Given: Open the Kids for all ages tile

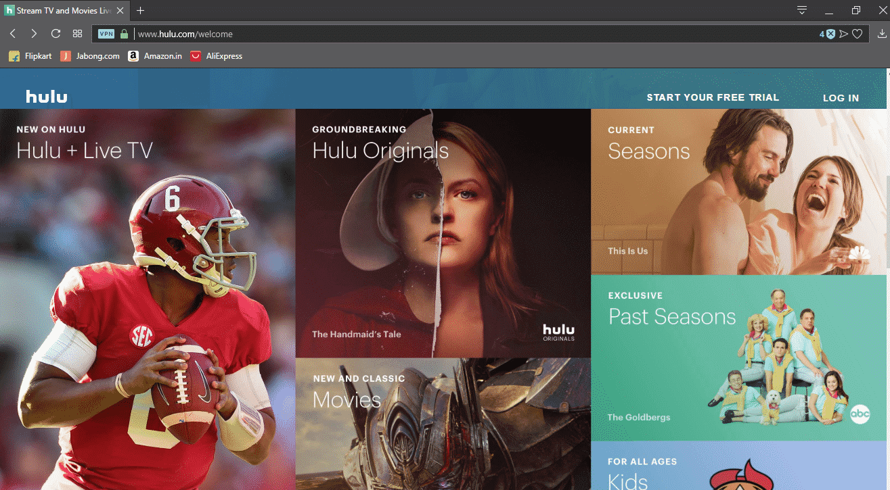Looking at the screenshot, I should (738, 466).
